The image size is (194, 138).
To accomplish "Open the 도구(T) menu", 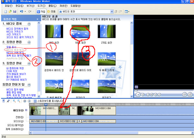I will click(x=41, y=6).
